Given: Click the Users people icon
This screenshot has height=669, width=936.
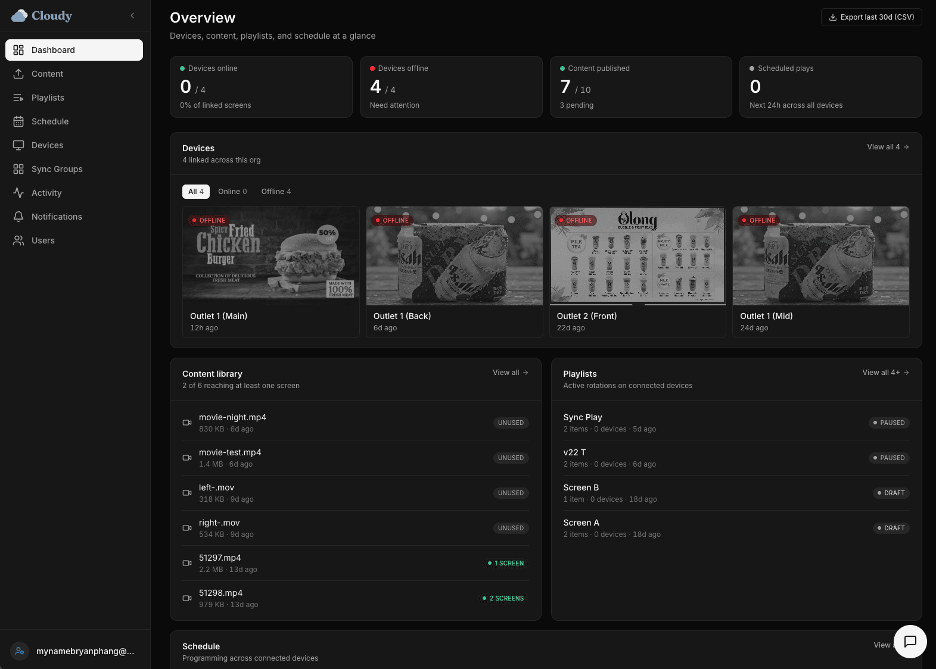Looking at the screenshot, I should tap(18, 240).
